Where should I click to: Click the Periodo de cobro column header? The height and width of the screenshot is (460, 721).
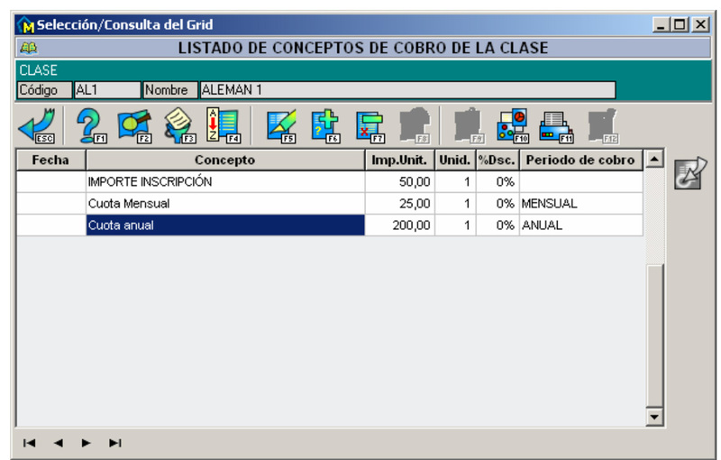[x=580, y=160]
